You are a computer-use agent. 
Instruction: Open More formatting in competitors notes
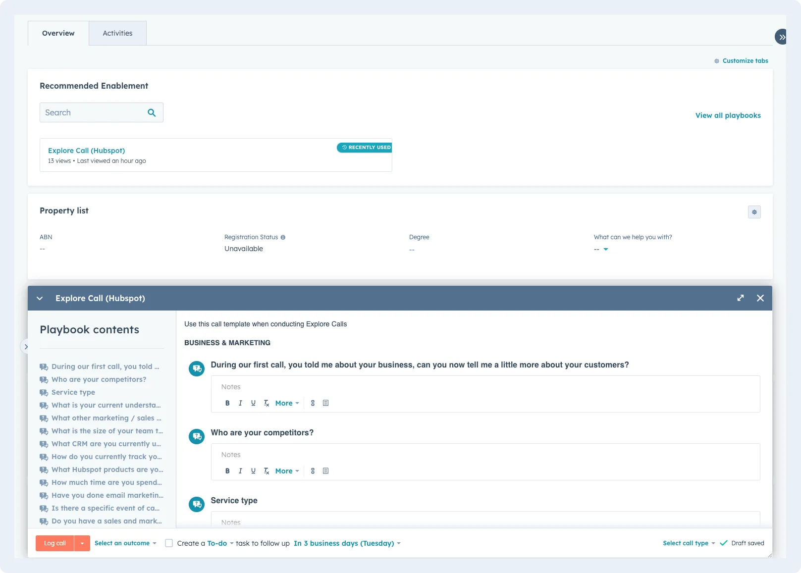click(287, 471)
